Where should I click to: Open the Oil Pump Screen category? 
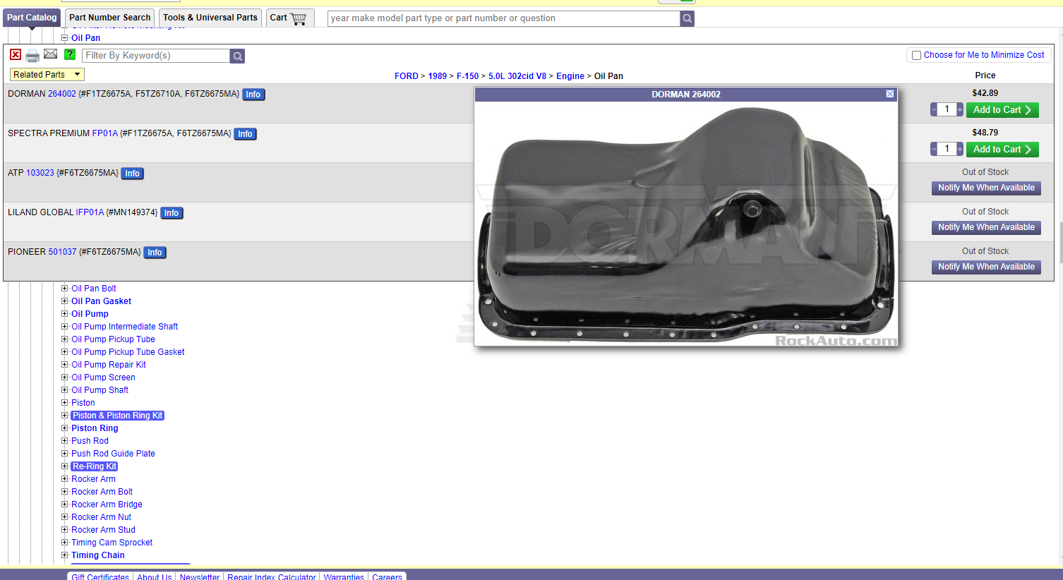pos(103,377)
